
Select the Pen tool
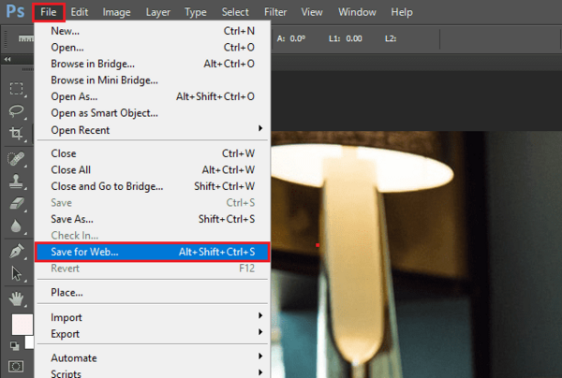tap(16, 251)
